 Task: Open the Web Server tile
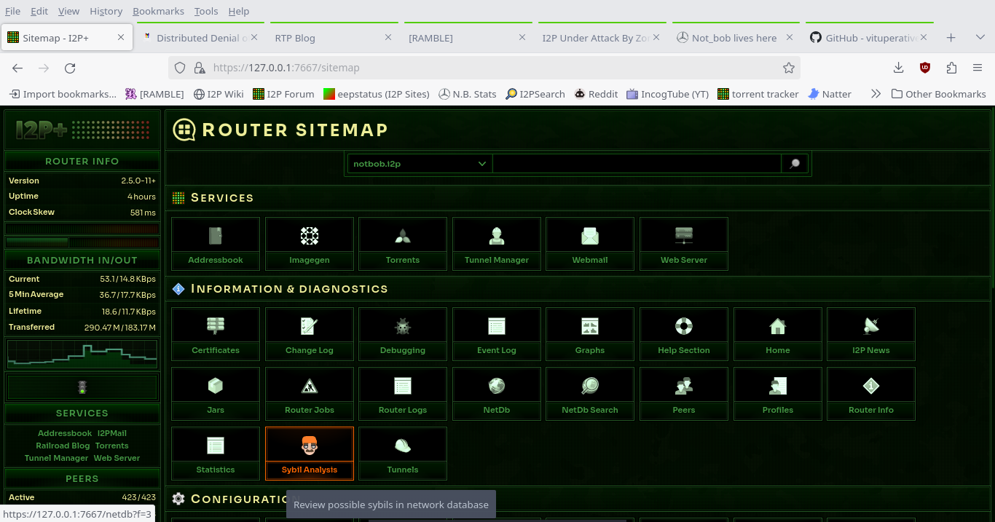[684, 244]
